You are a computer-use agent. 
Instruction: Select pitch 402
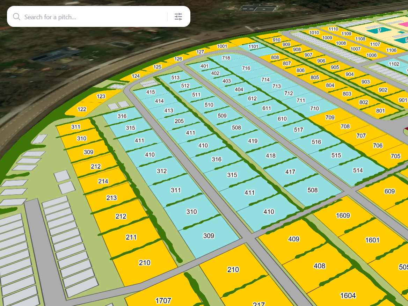(215, 73)
